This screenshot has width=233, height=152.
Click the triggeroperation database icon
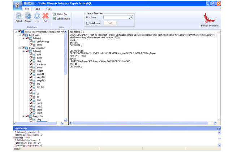pyautogui.click(x=27, y=48)
